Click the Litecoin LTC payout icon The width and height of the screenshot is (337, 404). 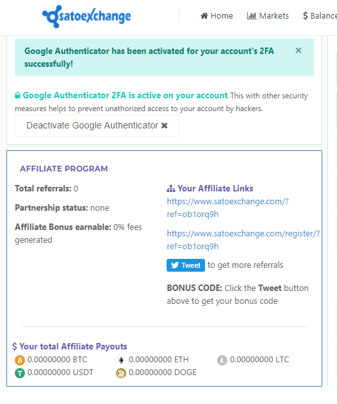pyautogui.click(x=222, y=360)
